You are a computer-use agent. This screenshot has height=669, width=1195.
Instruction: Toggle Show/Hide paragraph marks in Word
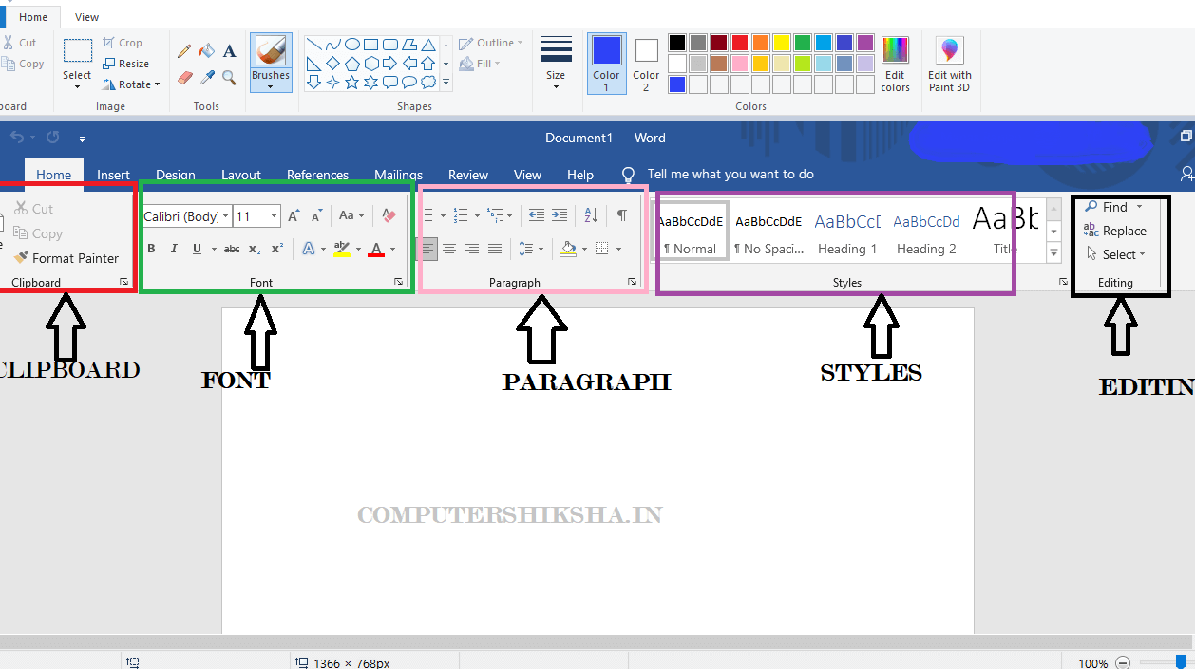[x=621, y=215]
